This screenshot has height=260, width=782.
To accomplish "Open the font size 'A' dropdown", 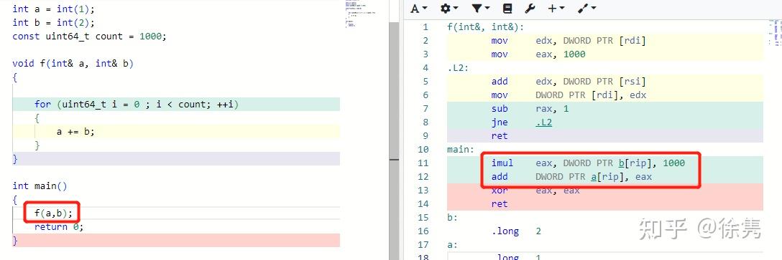I will pos(419,8).
